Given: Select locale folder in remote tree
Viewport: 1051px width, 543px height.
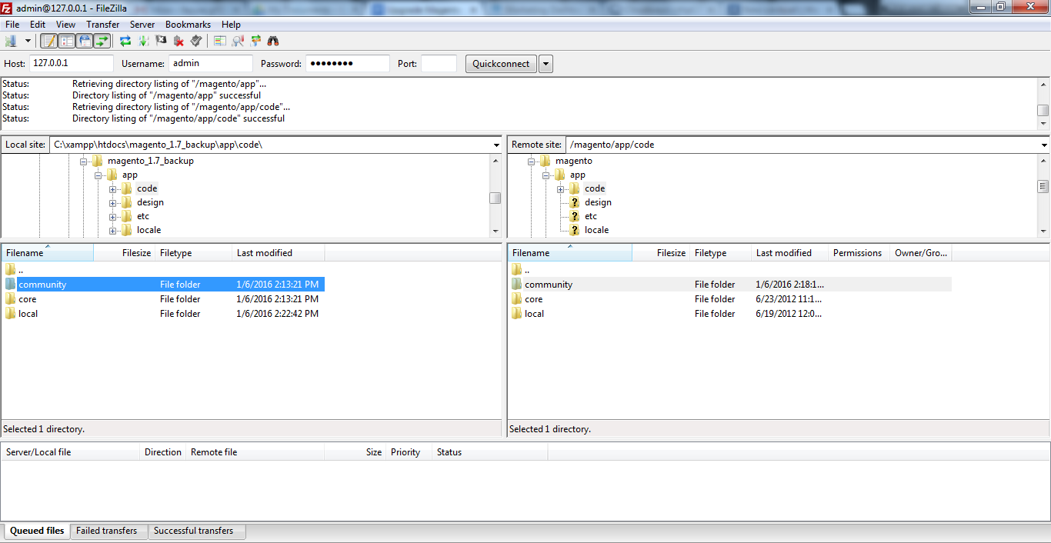Looking at the screenshot, I should click(x=596, y=230).
